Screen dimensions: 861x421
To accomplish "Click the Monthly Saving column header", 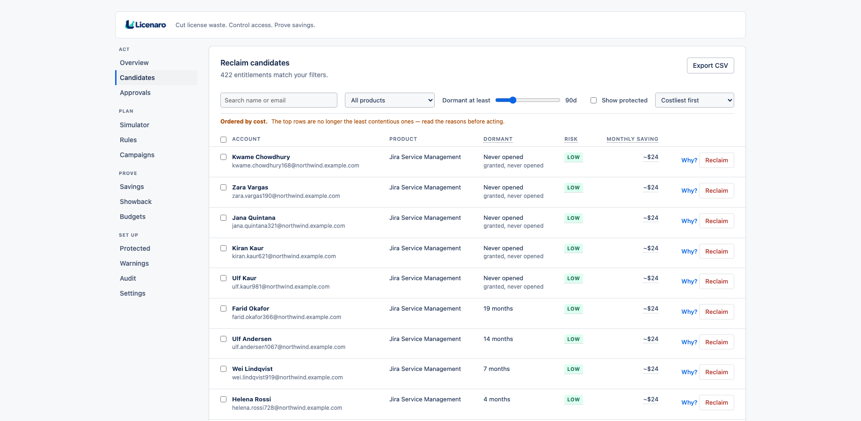I will [x=632, y=139].
